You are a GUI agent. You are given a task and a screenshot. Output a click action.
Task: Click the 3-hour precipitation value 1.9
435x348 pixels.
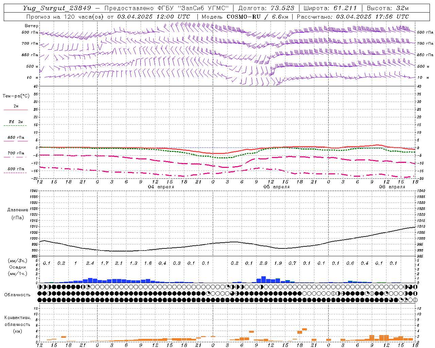(x=278, y=263)
